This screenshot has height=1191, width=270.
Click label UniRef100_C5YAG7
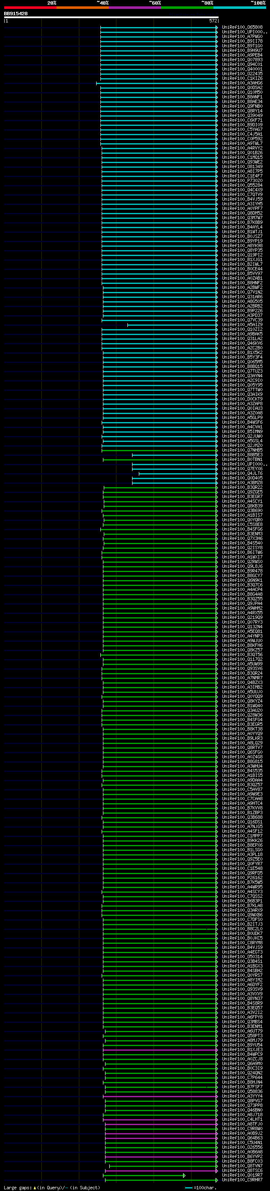tap(242, 129)
